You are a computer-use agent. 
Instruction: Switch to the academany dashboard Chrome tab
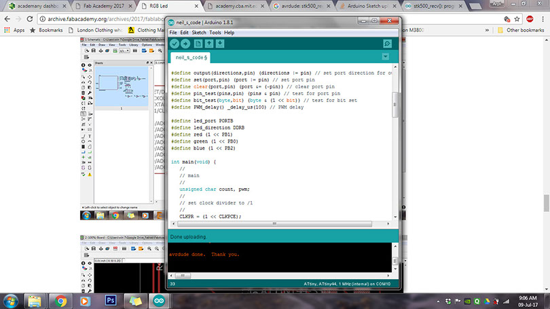[x=37, y=6]
